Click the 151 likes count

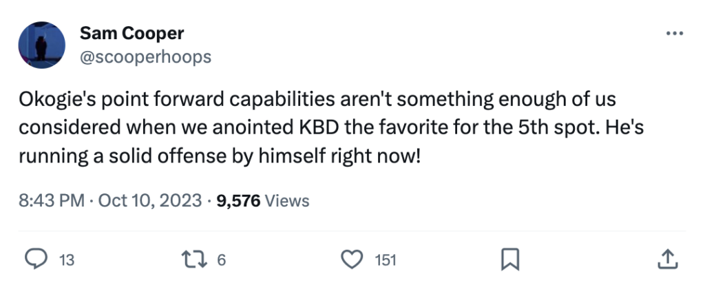pyautogui.click(x=386, y=260)
